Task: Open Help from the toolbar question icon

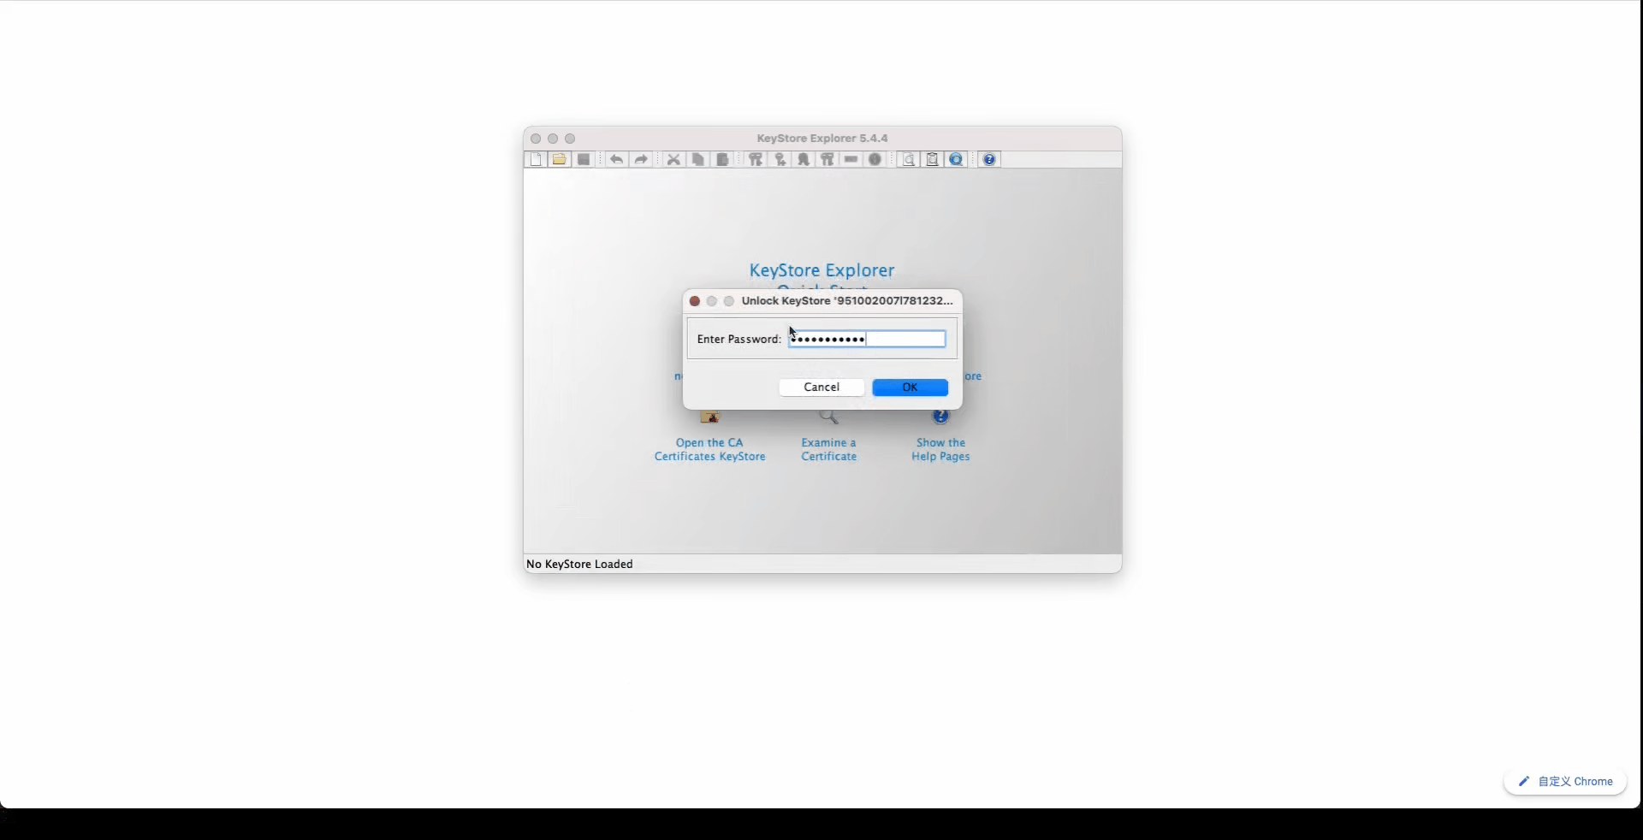Action: (x=990, y=160)
